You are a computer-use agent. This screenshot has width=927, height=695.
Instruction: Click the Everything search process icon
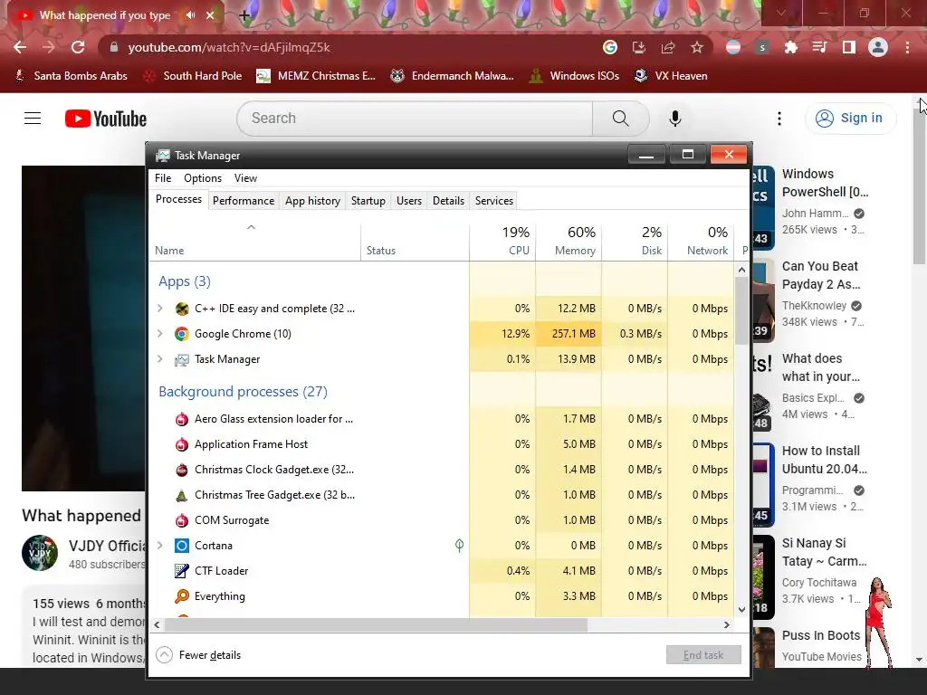(x=181, y=596)
